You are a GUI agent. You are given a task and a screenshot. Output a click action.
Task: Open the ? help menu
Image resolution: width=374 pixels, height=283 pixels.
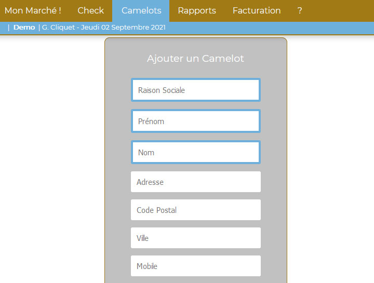click(x=300, y=11)
